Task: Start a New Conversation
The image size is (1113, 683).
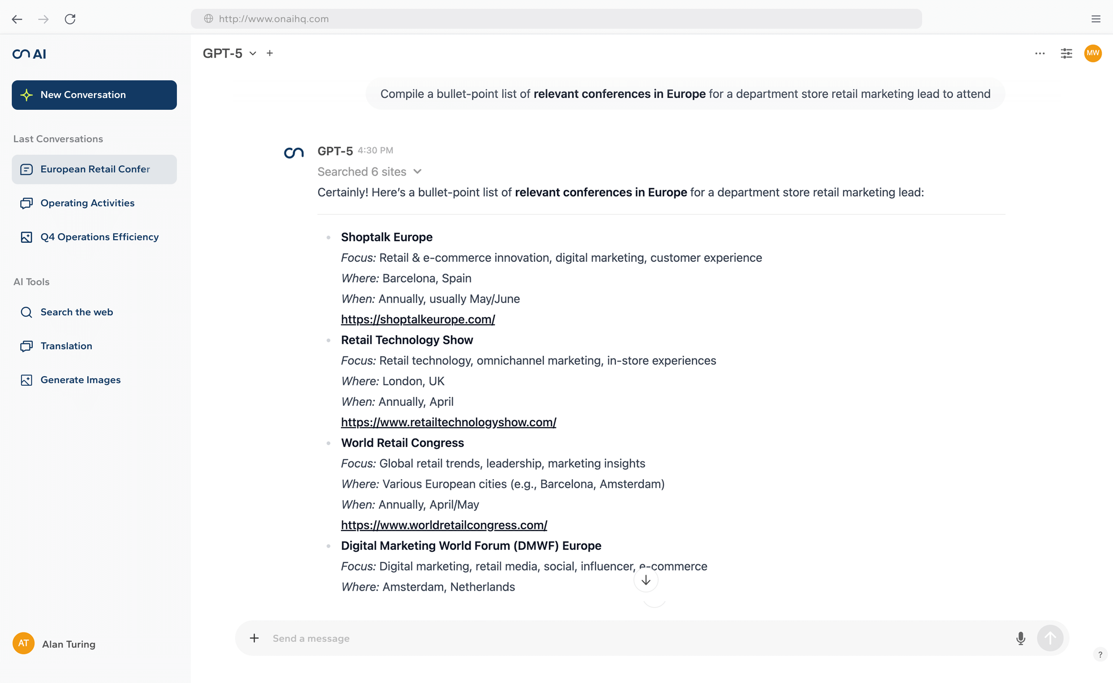Action: click(x=94, y=95)
